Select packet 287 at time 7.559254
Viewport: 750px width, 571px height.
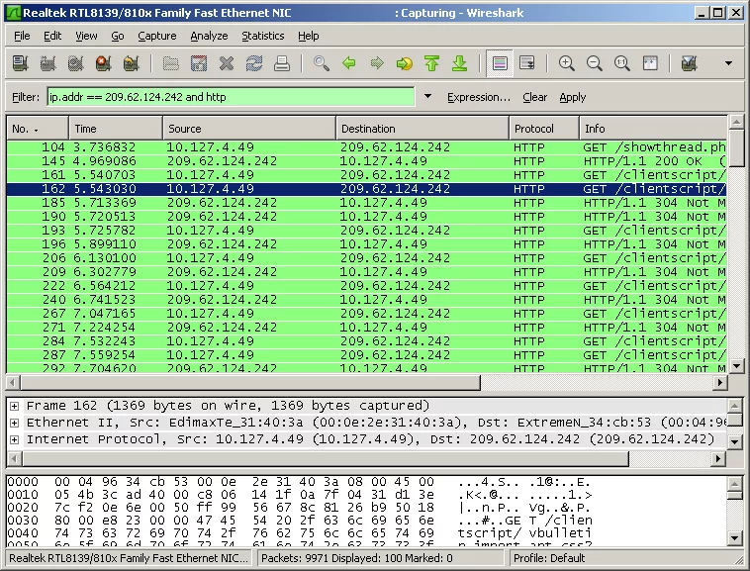click(366, 355)
